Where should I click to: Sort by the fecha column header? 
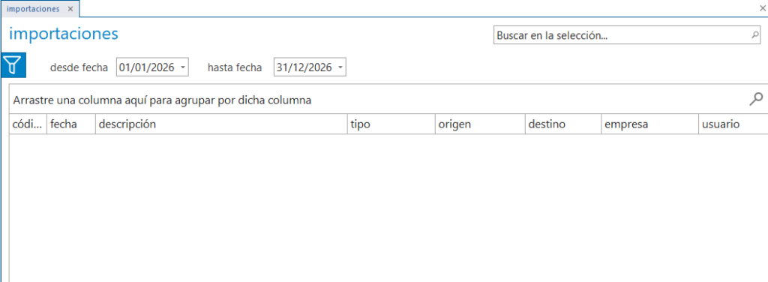coord(71,124)
